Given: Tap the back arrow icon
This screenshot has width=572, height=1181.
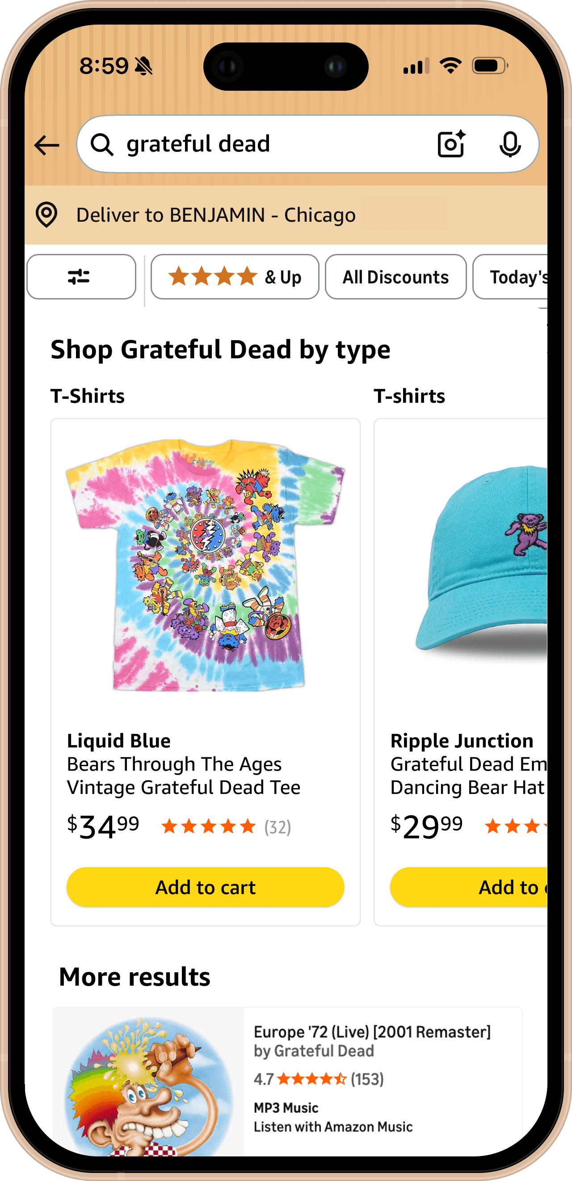Looking at the screenshot, I should (47, 145).
